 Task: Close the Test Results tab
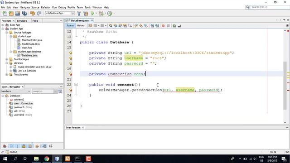83,128
